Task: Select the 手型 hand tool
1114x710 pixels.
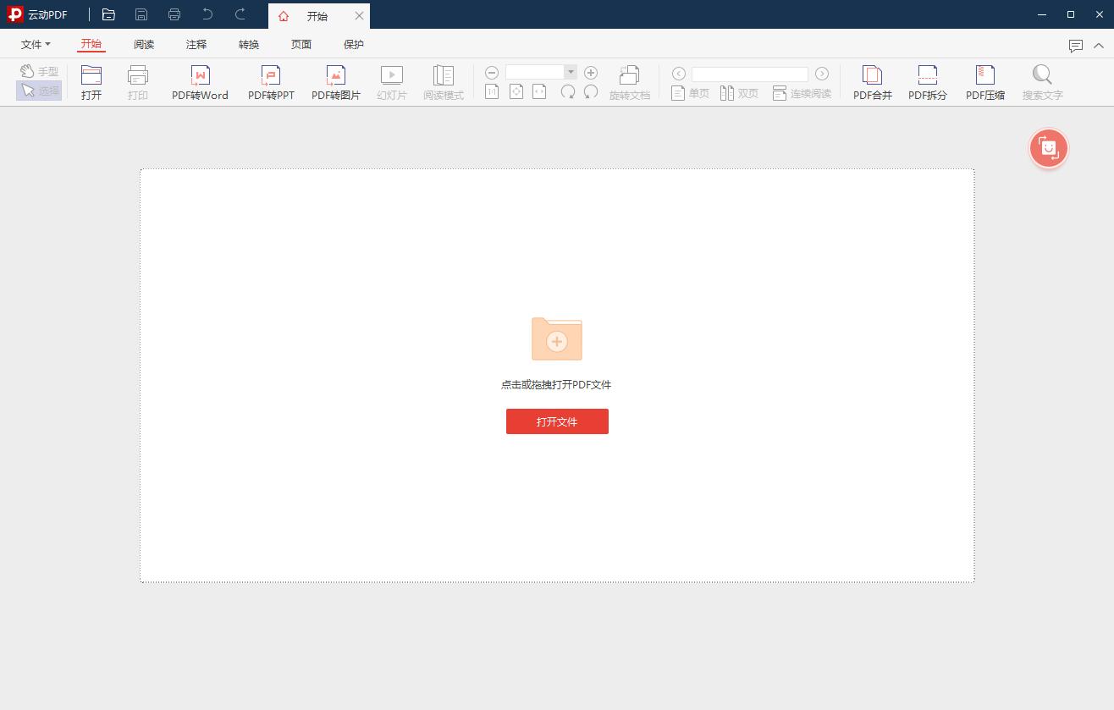Action: pos(39,71)
